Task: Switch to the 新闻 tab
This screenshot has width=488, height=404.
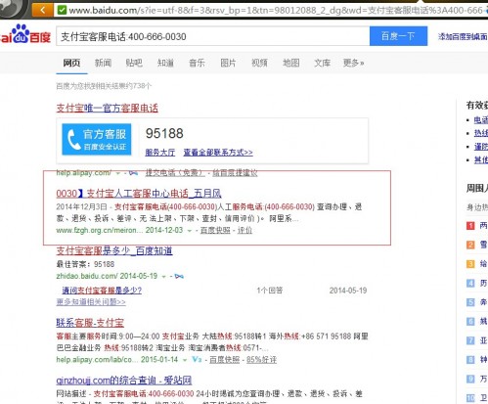Action: [x=103, y=63]
